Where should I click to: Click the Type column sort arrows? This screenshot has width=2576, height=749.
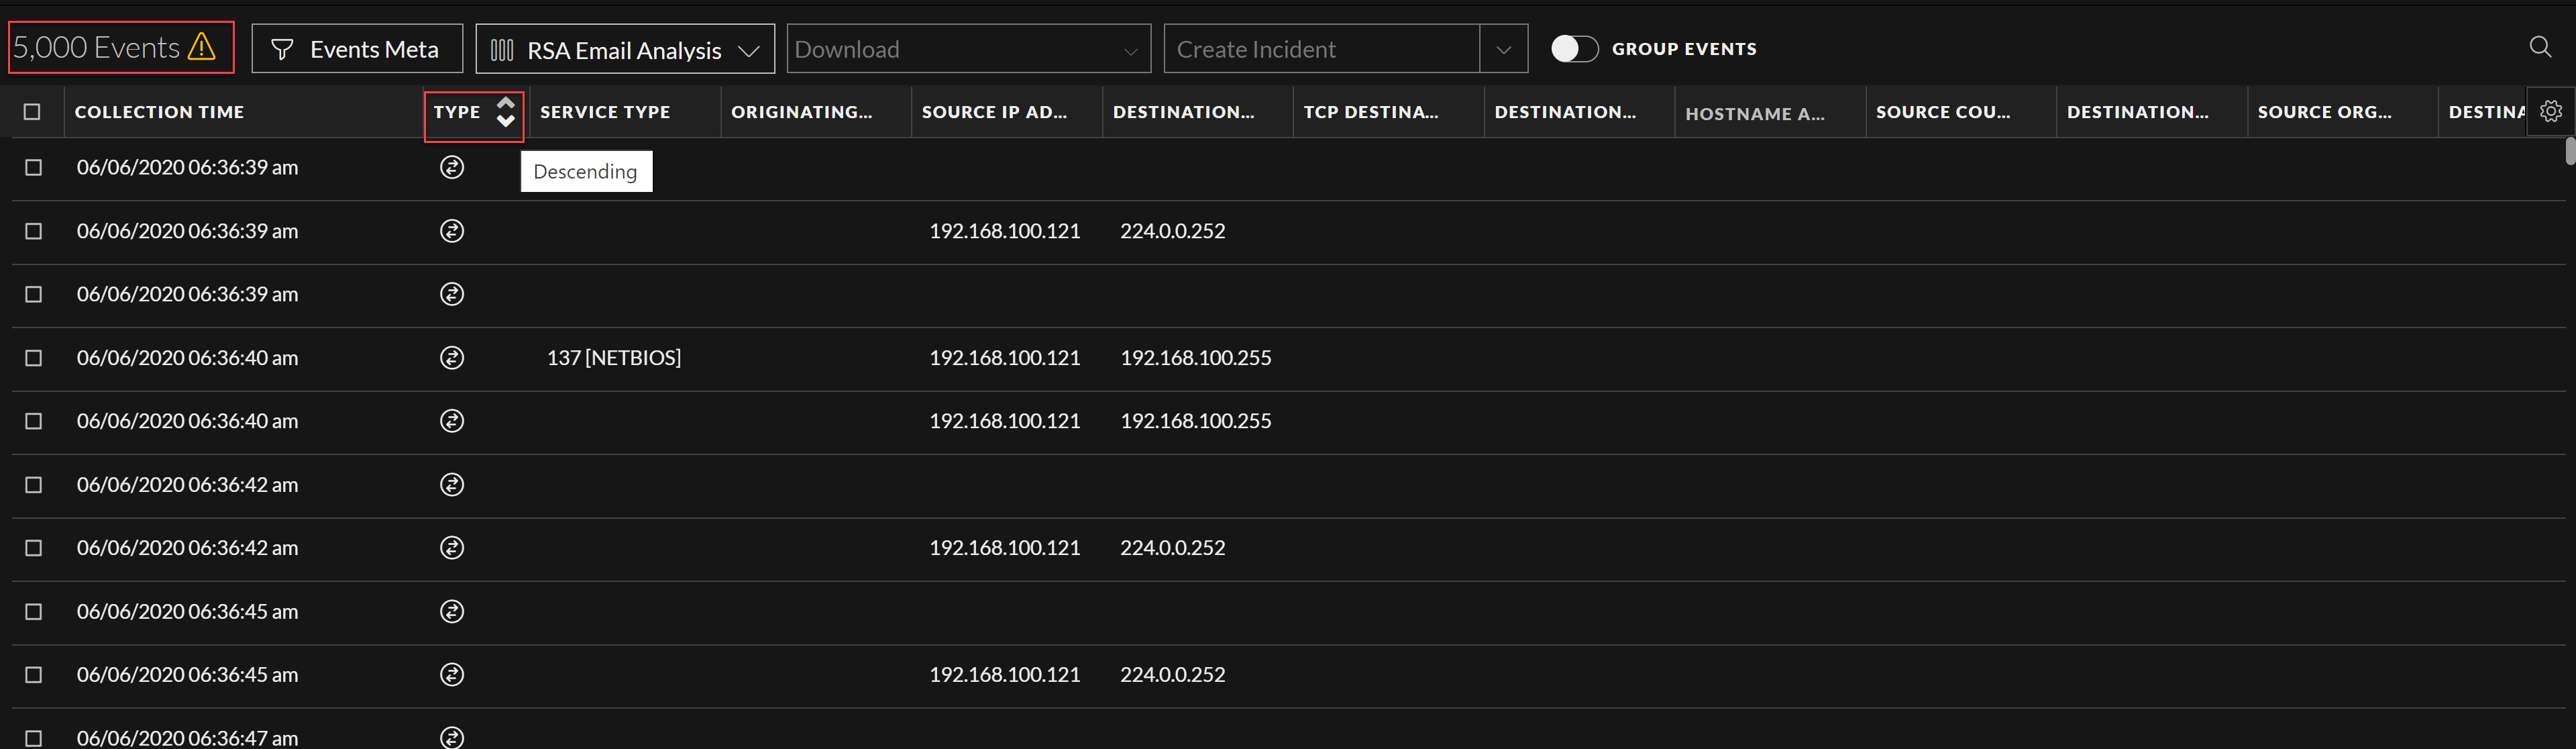coord(506,112)
